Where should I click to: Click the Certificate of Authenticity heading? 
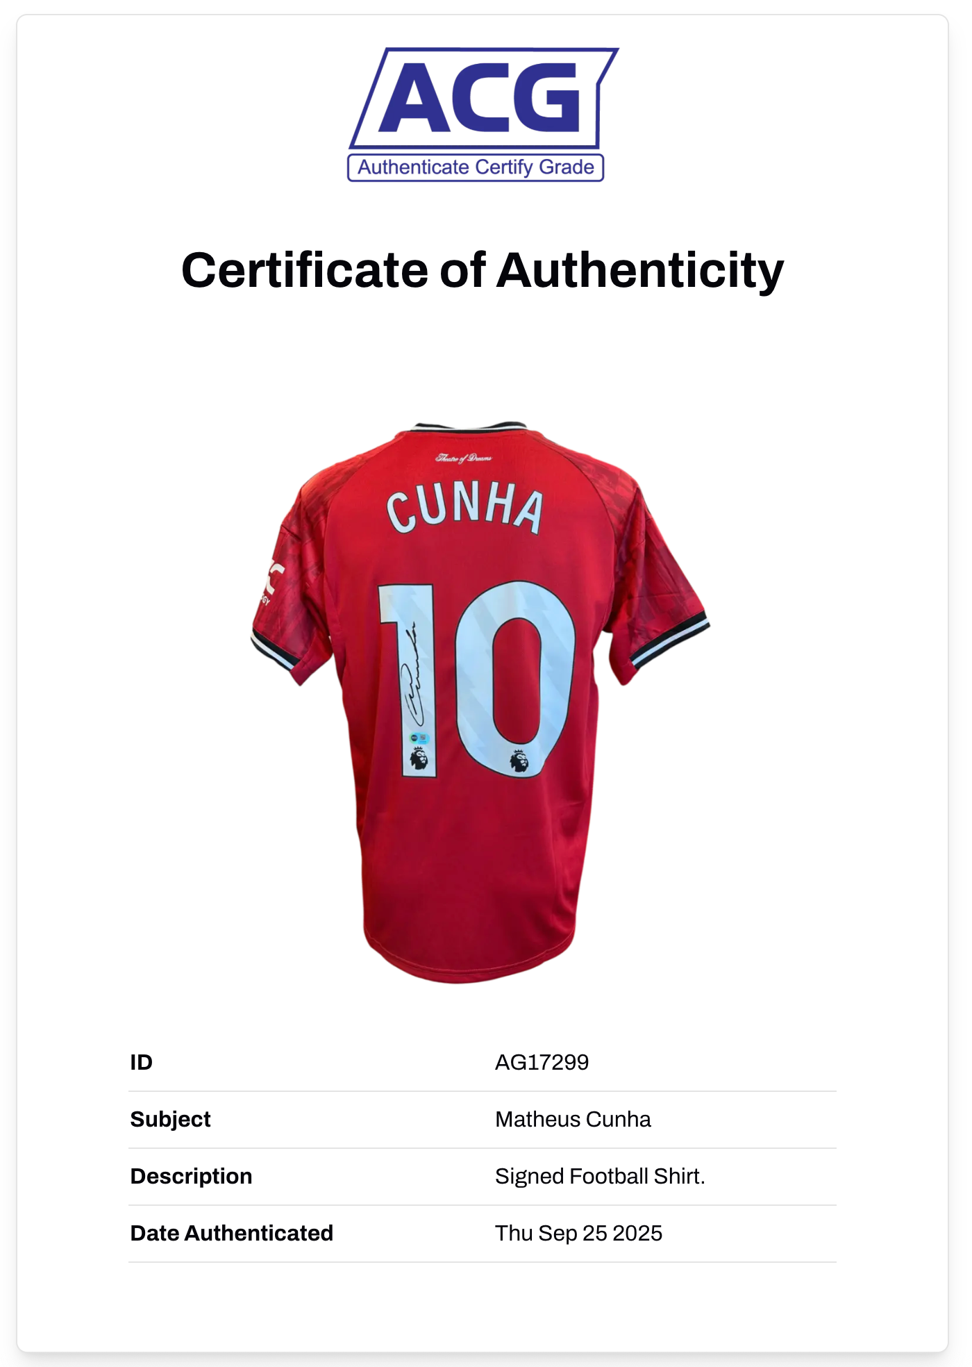point(483,270)
